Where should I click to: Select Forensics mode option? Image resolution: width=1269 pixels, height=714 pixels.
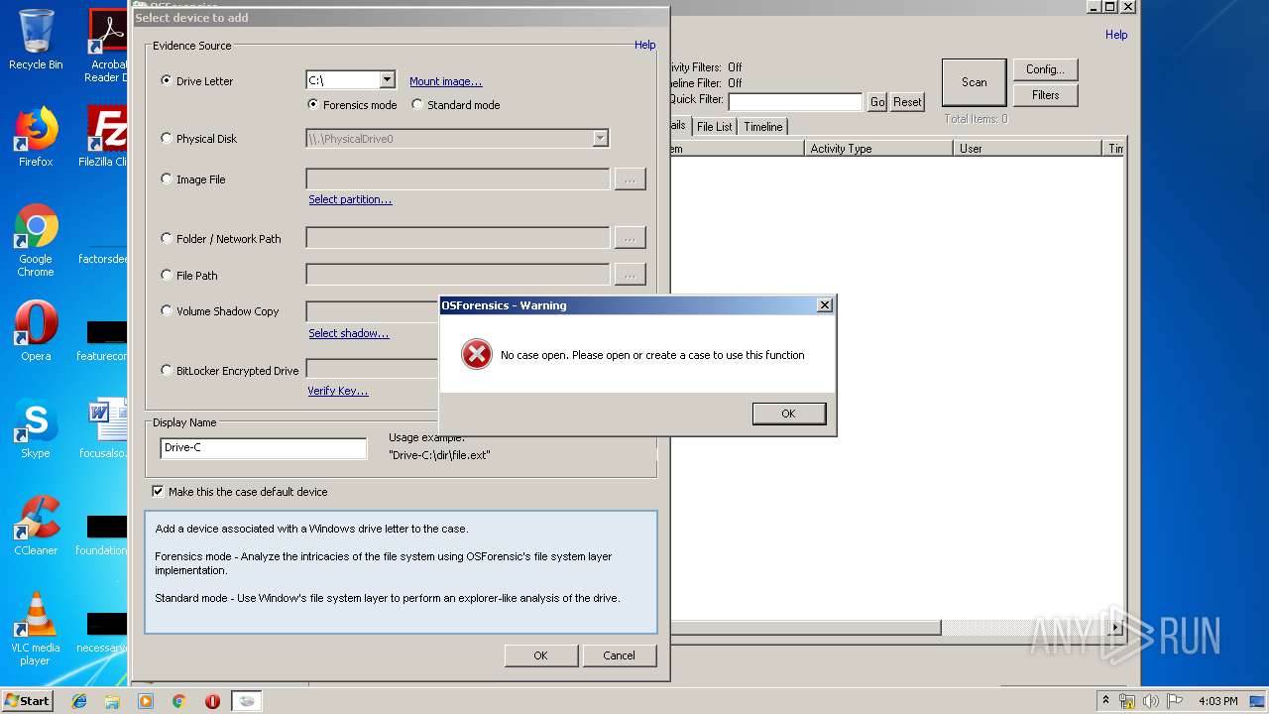click(313, 104)
